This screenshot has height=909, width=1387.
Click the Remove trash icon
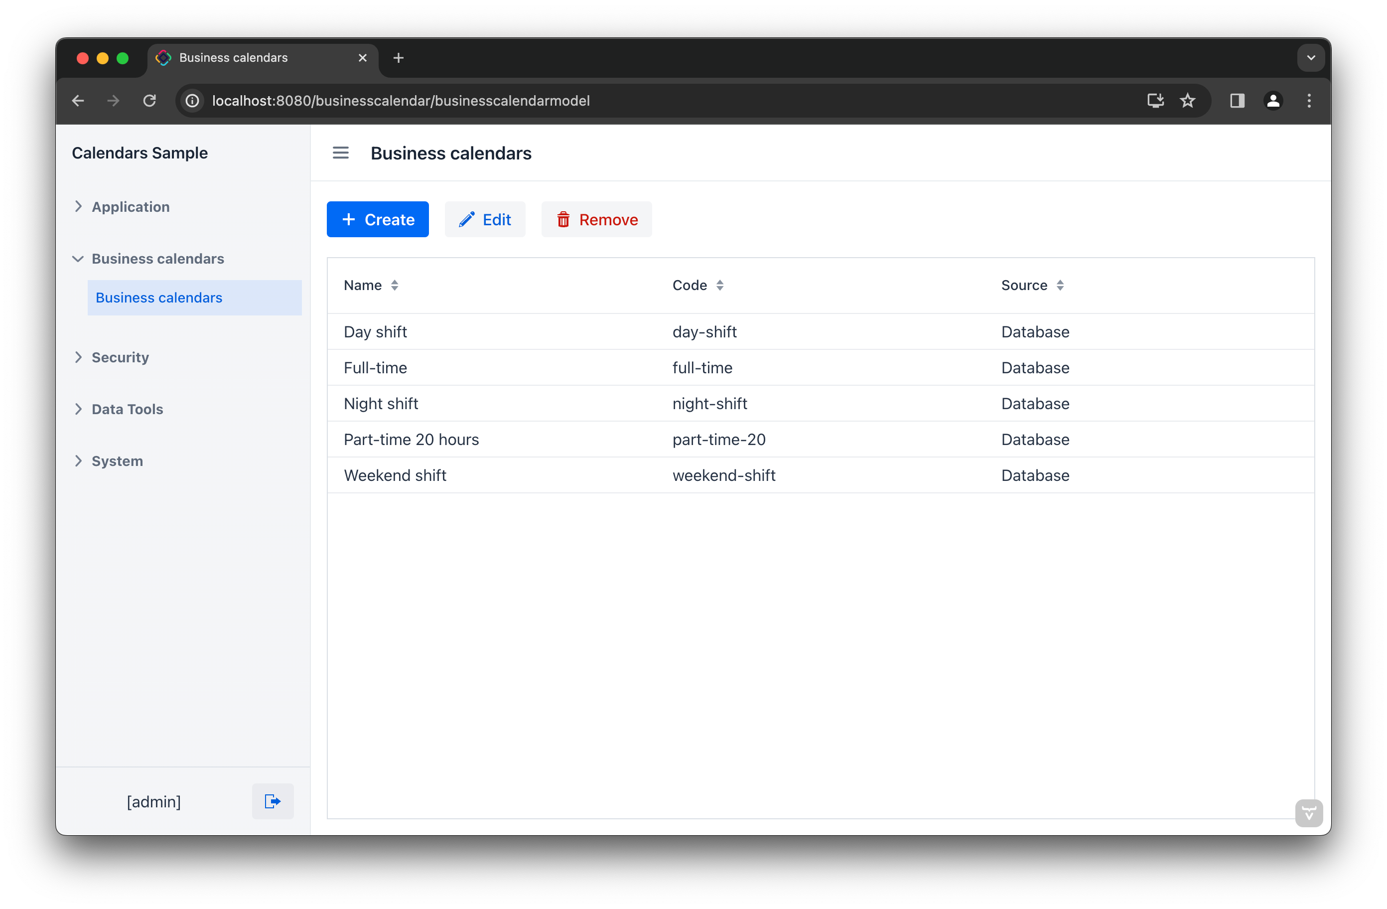click(x=562, y=220)
